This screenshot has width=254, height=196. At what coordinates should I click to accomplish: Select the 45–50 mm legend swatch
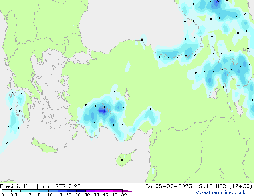(118, 191)
